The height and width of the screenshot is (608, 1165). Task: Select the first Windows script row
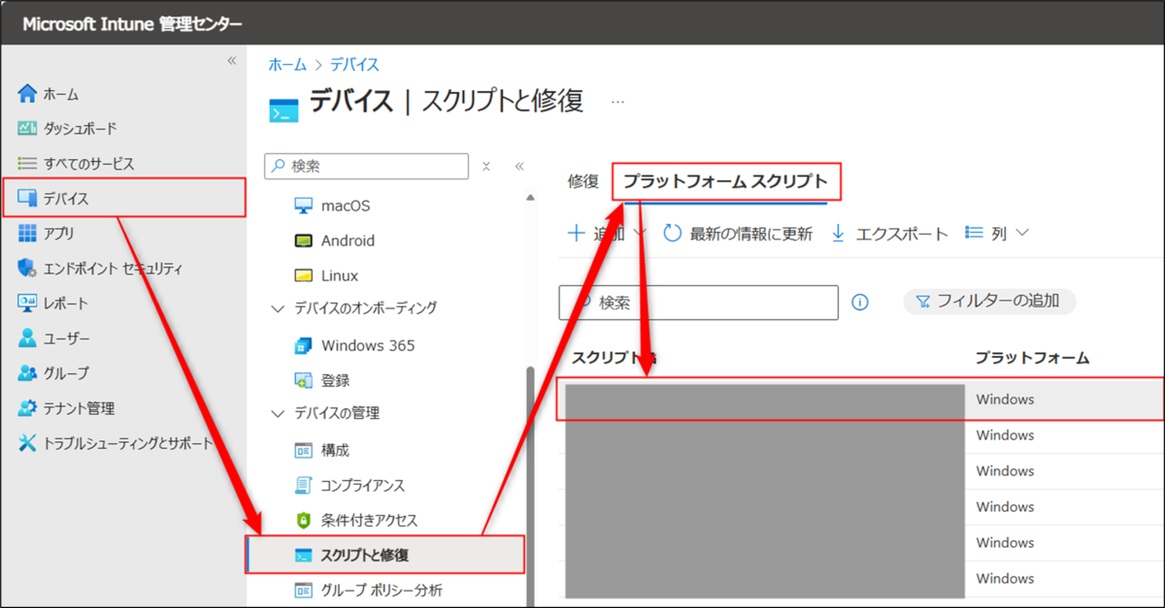860,399
